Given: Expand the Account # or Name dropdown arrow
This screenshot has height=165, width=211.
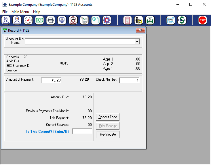Looking at the screenshot, I should (137, 41).
